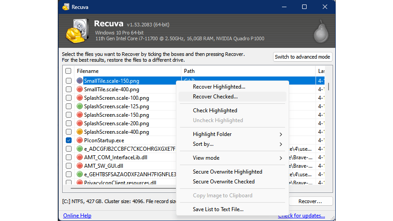Click green status dot for SplashScreen.scale-125.png
Image resolution: width=393 pixels, height=221 pixels.
coord(80,106)
